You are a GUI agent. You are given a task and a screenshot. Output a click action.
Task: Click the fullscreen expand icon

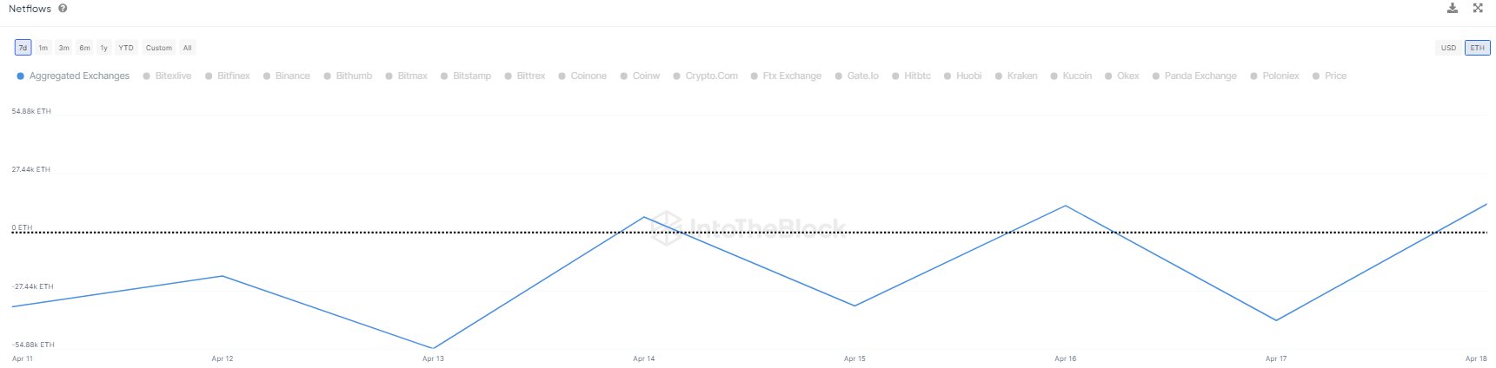point(1478,8)
